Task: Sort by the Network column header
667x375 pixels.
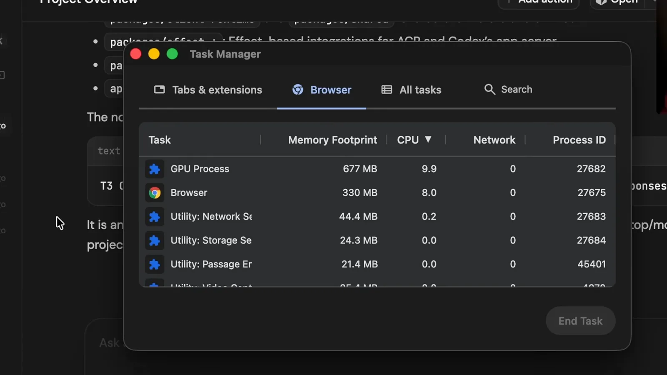Action: point(494,140)
